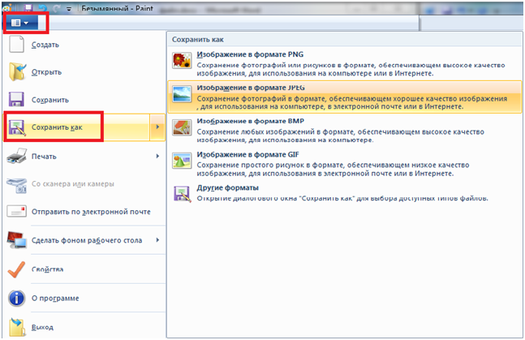Expand the Печать submenu arrow
The height and width of the screenshot is (340, 525).
(156, 156)
